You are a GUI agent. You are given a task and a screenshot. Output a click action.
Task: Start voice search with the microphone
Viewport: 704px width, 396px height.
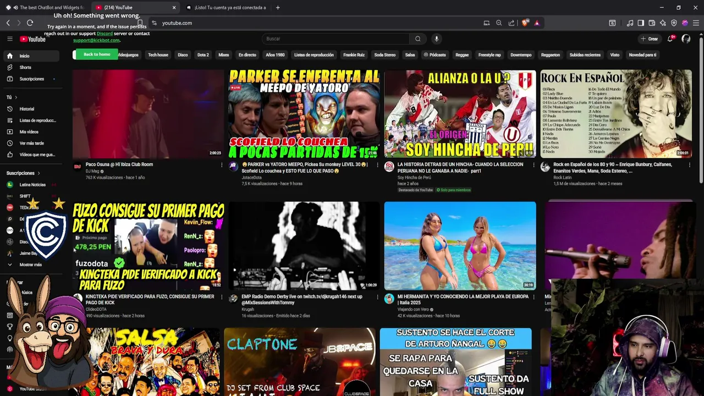pos(436,38)
